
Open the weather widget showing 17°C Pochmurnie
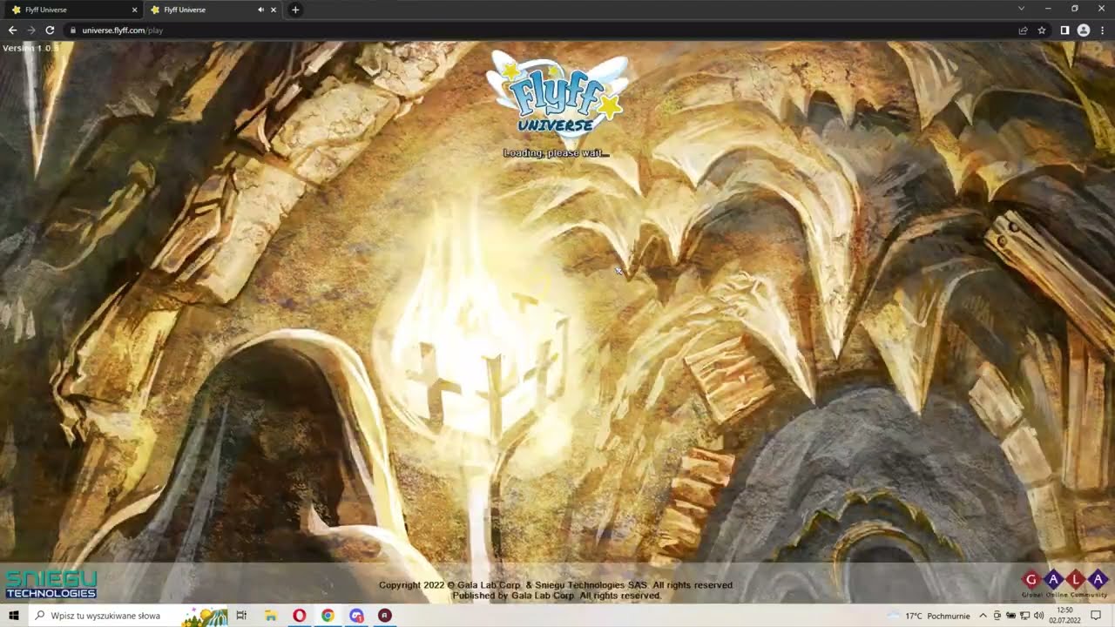[x=929, y=616]
